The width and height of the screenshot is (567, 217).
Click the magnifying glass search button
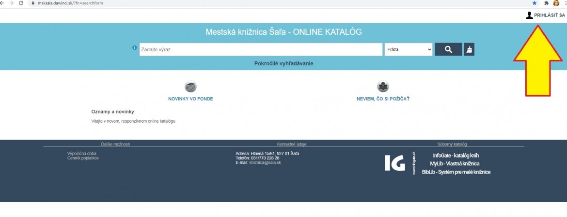(x=448, y=49)
